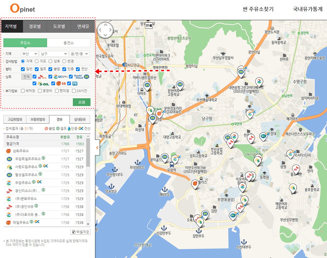Switch to the 면세유 tab

83,26
